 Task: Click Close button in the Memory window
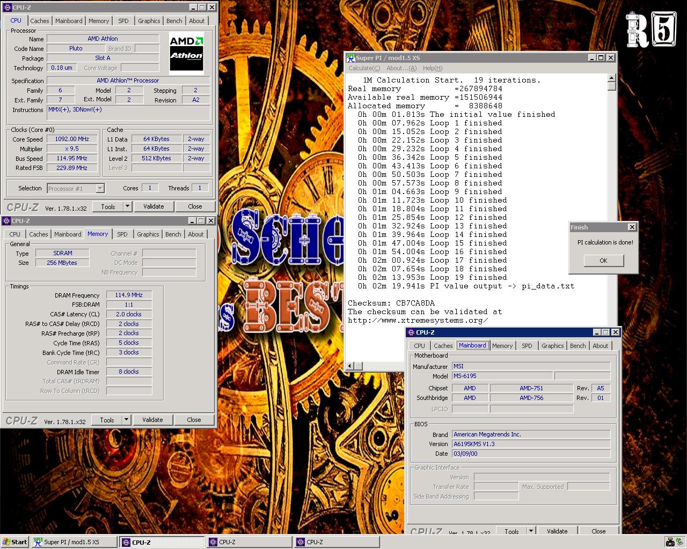(x=194, y=420)
